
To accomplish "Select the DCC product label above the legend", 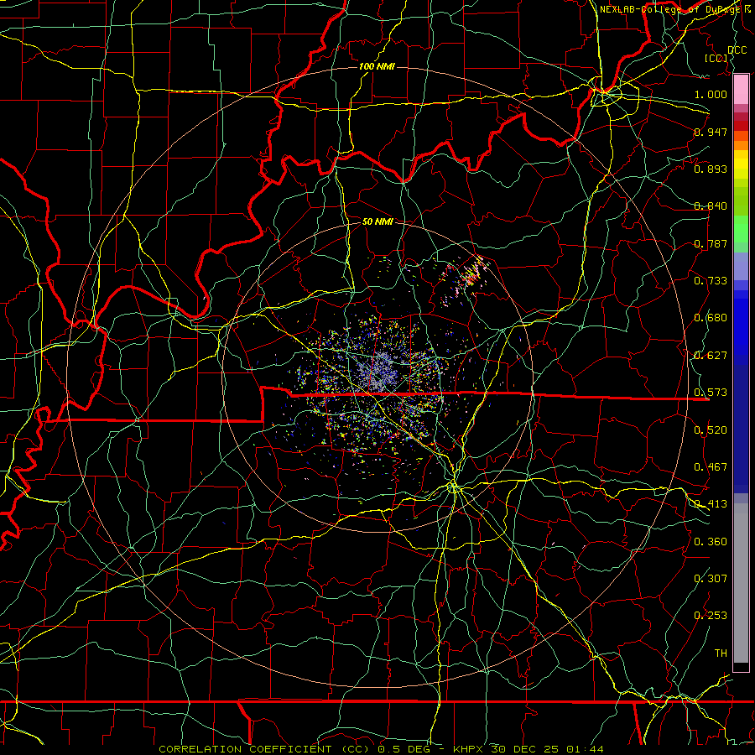I will (737, 49).
